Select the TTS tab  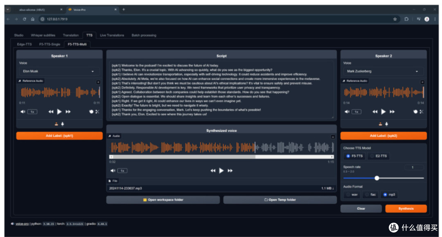89,35
